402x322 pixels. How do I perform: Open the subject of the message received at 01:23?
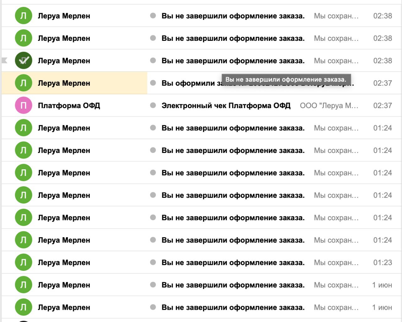coord(233,263)
